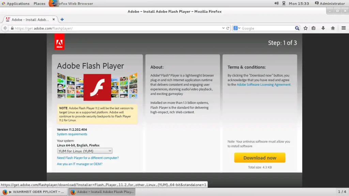Click the yellow Download now button
The image size is (349, 196).
click(x=260, y=158)
